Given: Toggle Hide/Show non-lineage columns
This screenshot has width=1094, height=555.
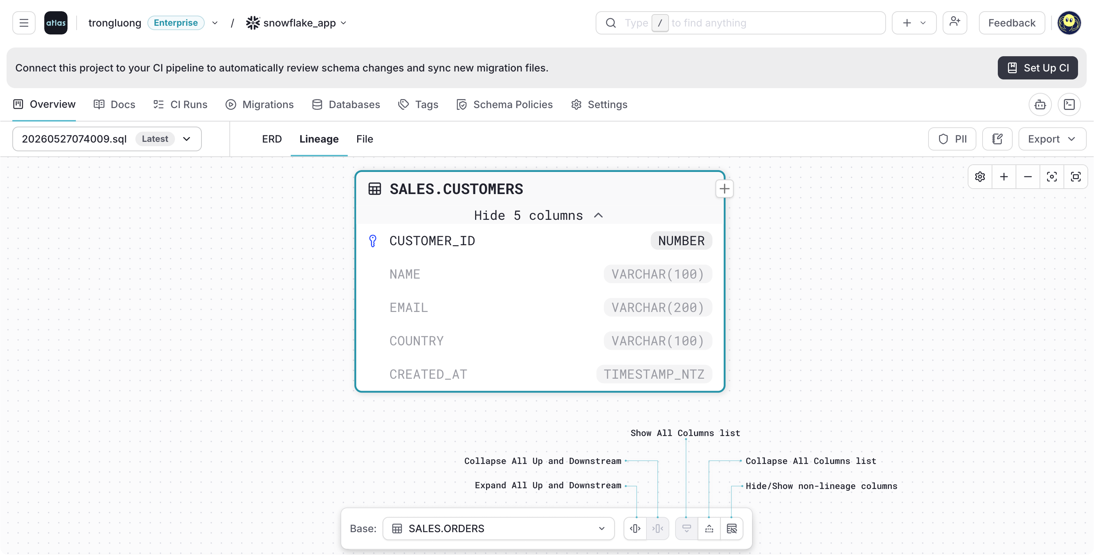Looking at the screenshot, I should (x=731, y=528).
